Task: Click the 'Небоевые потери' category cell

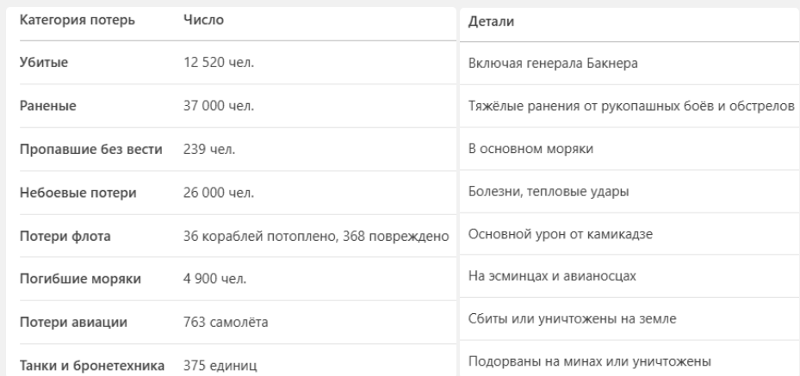Action: [78, 193]
